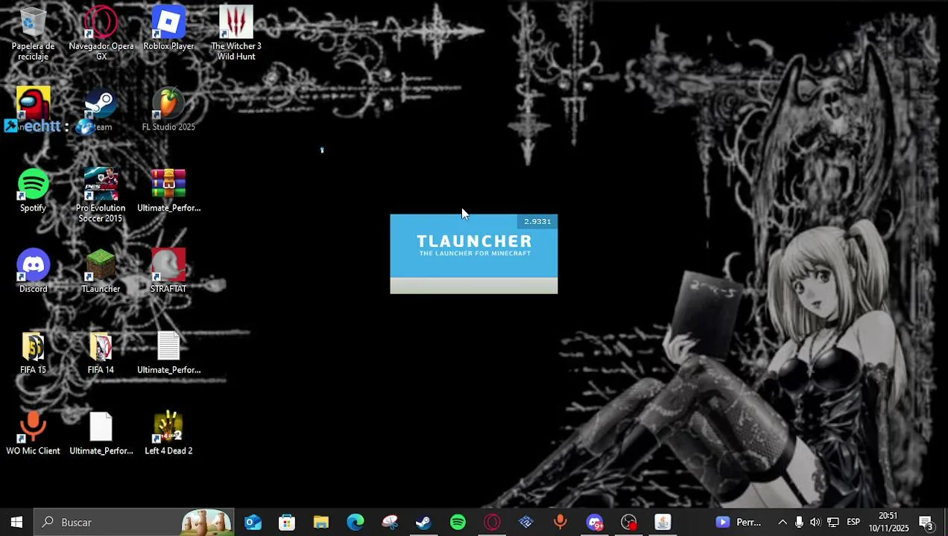This screenshot has height=536, width=948.
Task: Open Spotify from the taskbar
Action: pyautogui.click(x=458, y=523)
